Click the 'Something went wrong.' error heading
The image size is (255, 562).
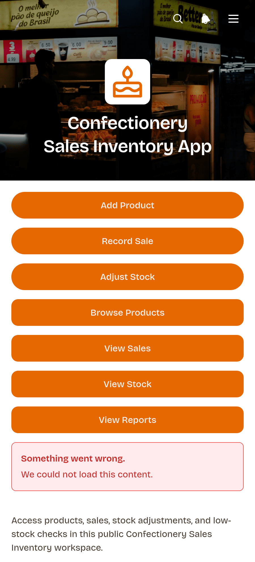(73, 458)
